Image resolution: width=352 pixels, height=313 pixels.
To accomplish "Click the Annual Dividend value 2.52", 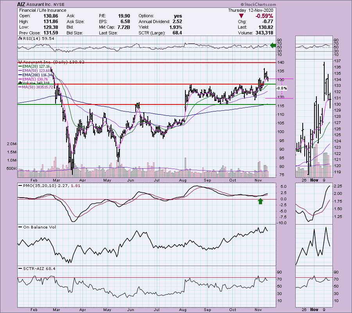I will (177, 22).
